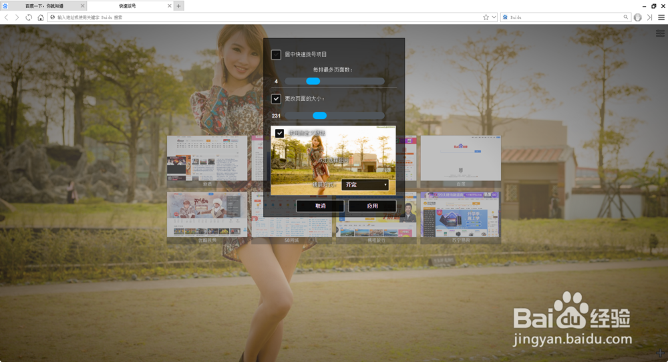Uncheck the 更改页面的大小 checkbox
Image resolution: width=668 pixels, height=362 pixels.
point(276,99)
